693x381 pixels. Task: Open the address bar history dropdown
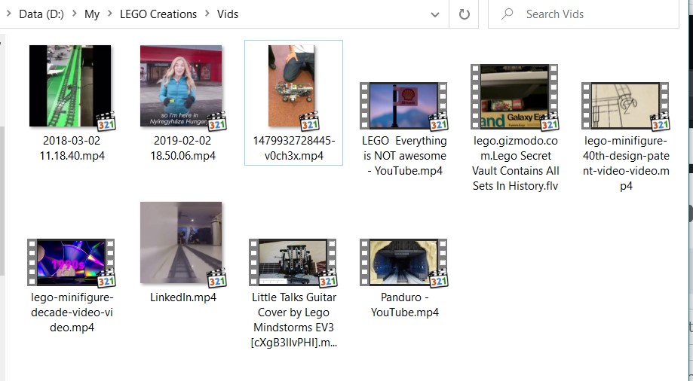point(435,14)
